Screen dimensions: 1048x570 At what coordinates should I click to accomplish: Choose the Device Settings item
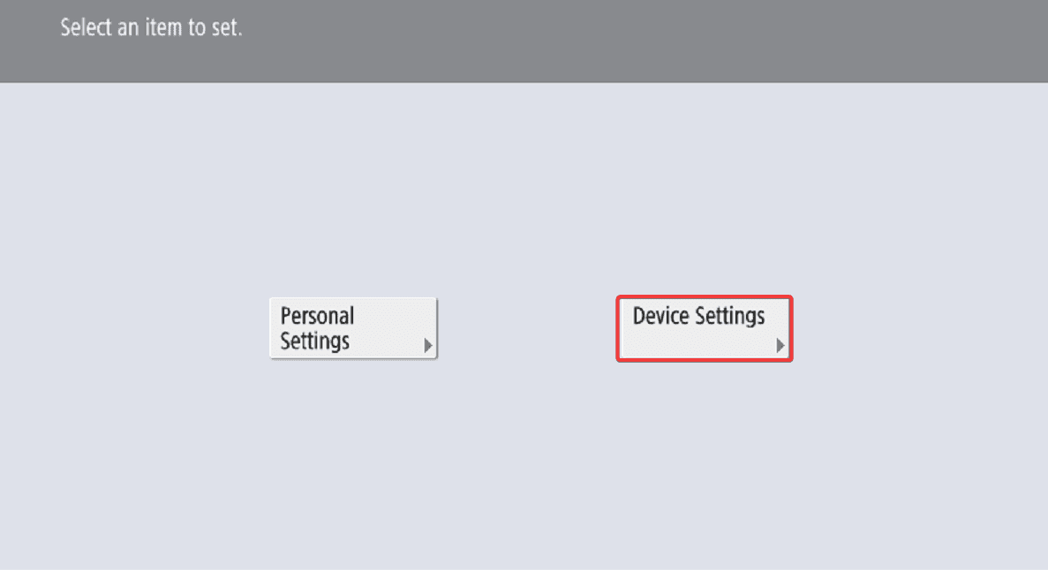705,329
